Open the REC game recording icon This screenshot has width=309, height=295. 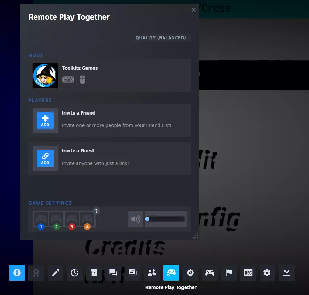(248, 273)
